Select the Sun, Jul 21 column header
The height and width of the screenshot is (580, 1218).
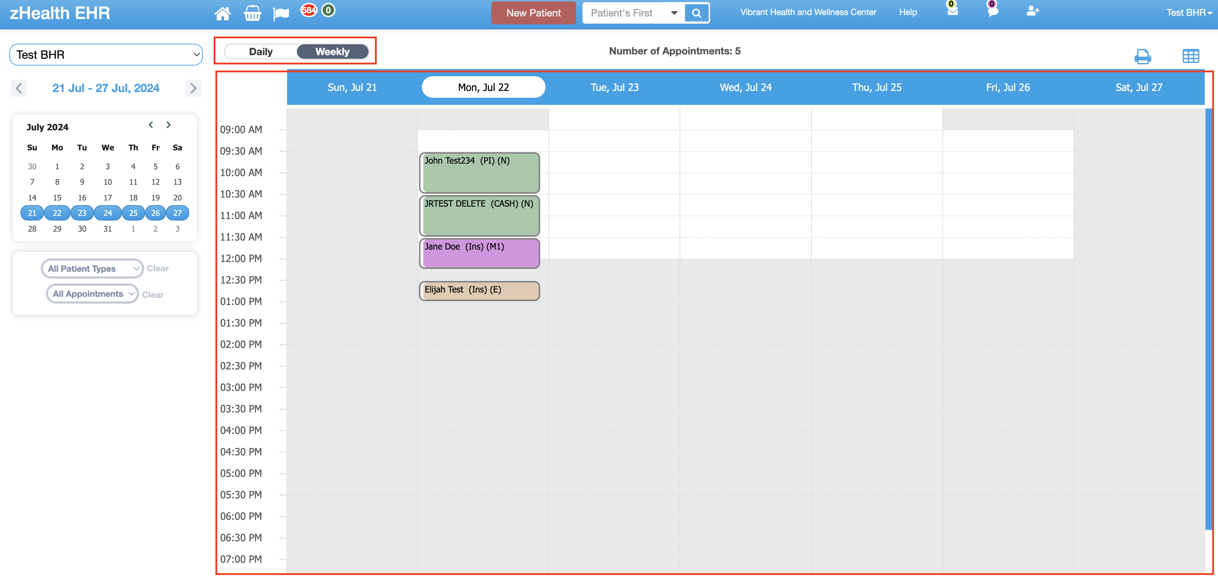tap(352, 87)
